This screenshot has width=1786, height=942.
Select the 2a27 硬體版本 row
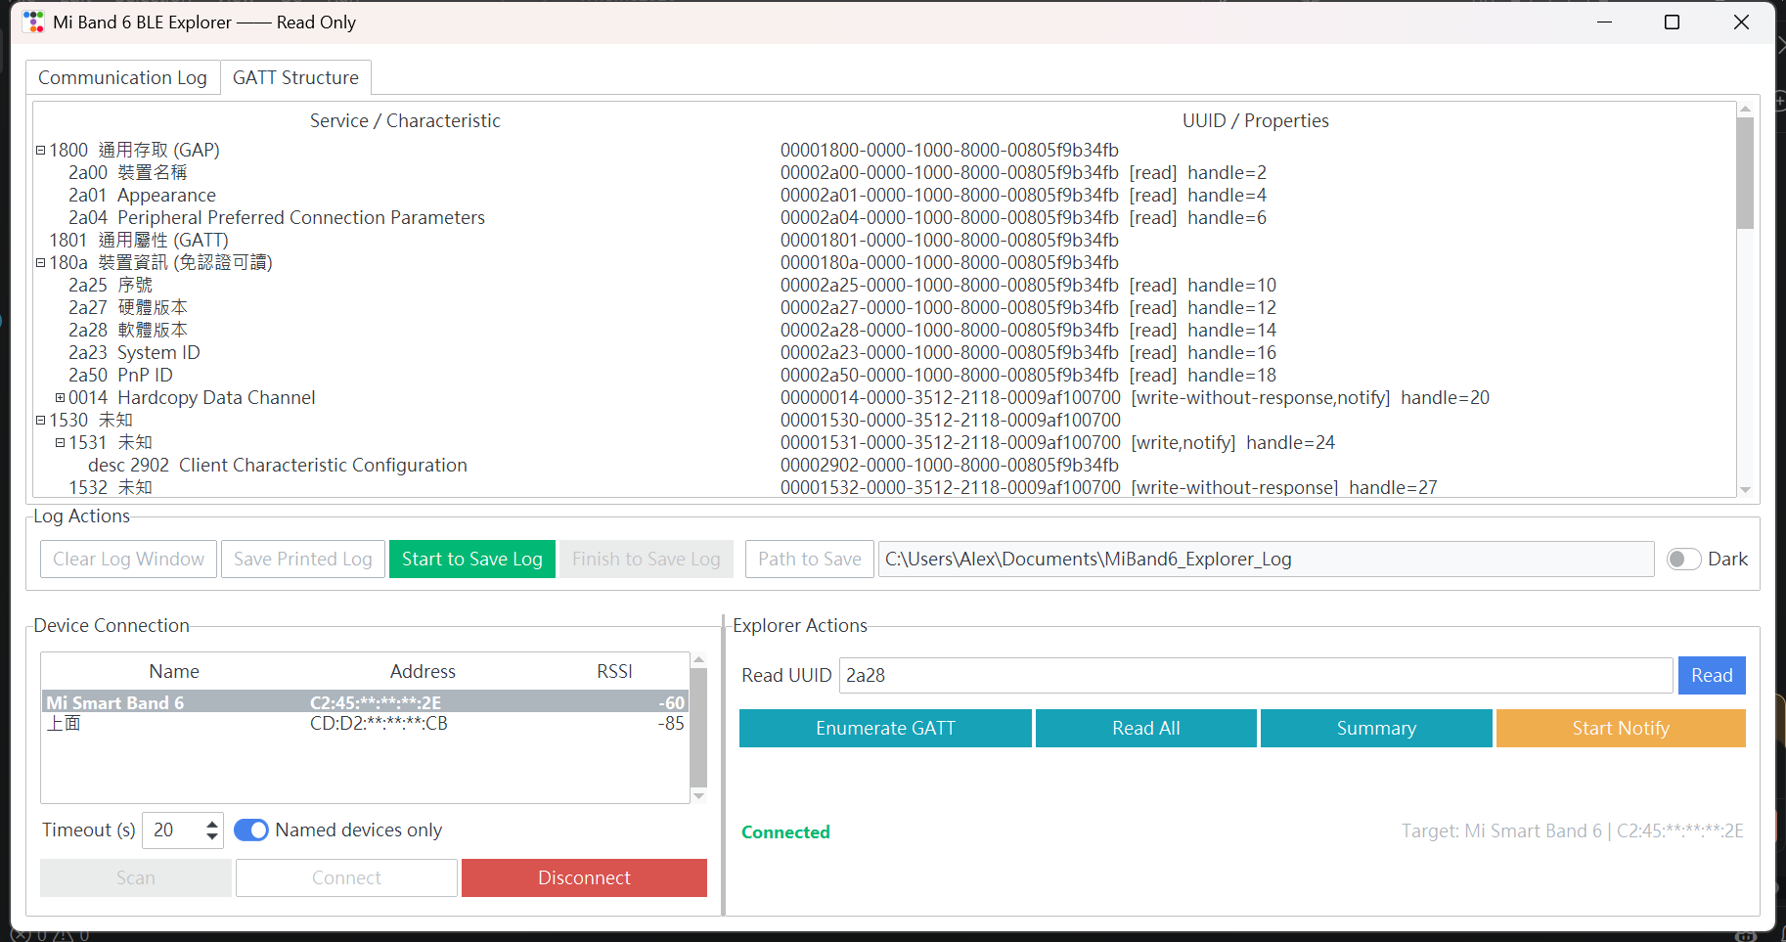884,307
